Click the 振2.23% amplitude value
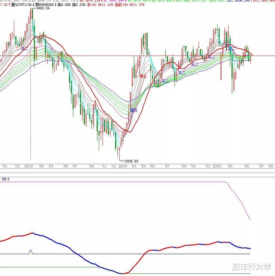 point(79,5)
